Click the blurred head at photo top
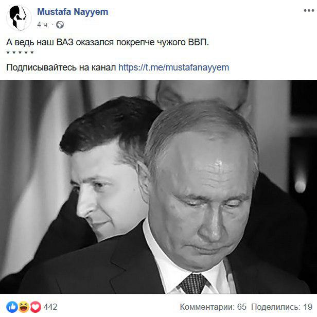The image size is (317, 317). (x=202, y=92)
